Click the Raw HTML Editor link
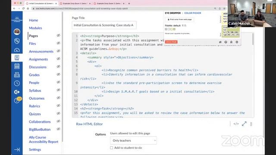 coord(89,124)
